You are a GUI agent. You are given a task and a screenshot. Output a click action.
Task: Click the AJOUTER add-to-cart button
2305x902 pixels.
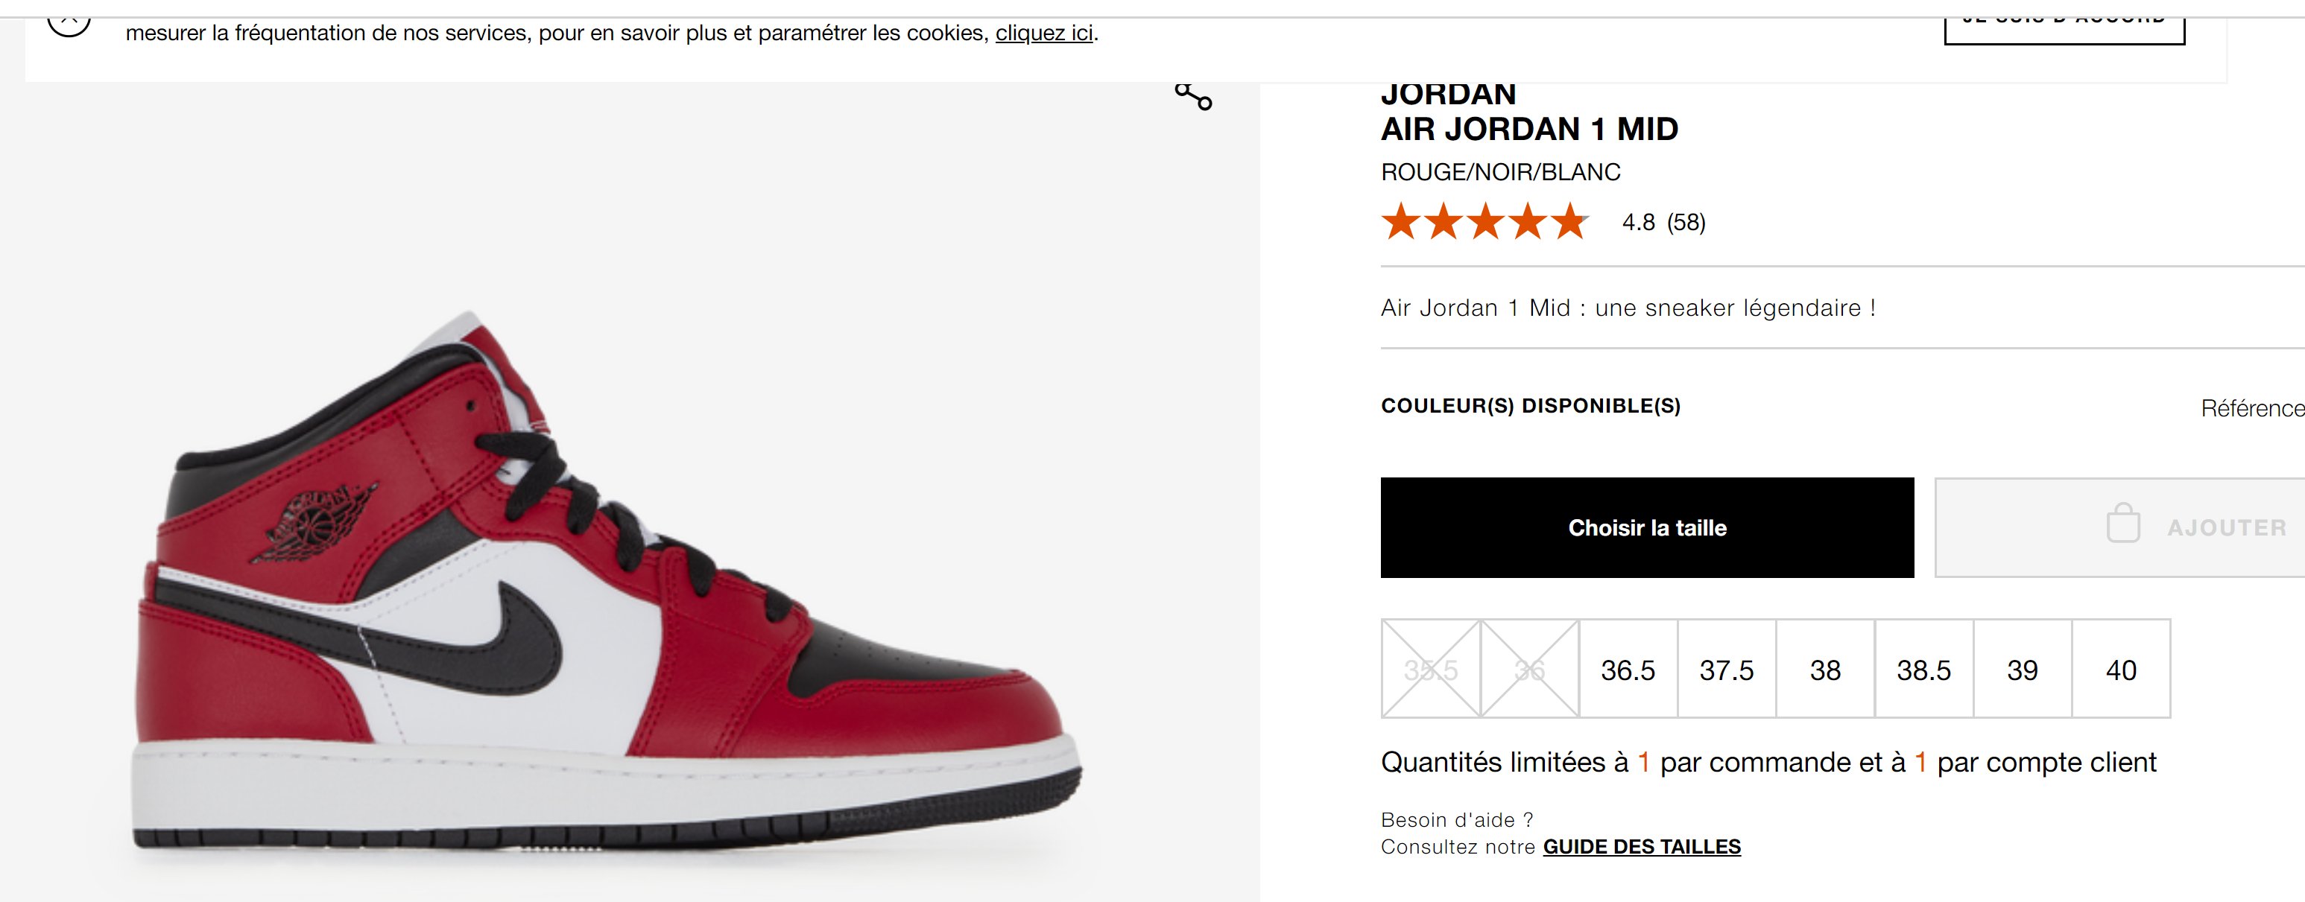(x=2119, y=527)
